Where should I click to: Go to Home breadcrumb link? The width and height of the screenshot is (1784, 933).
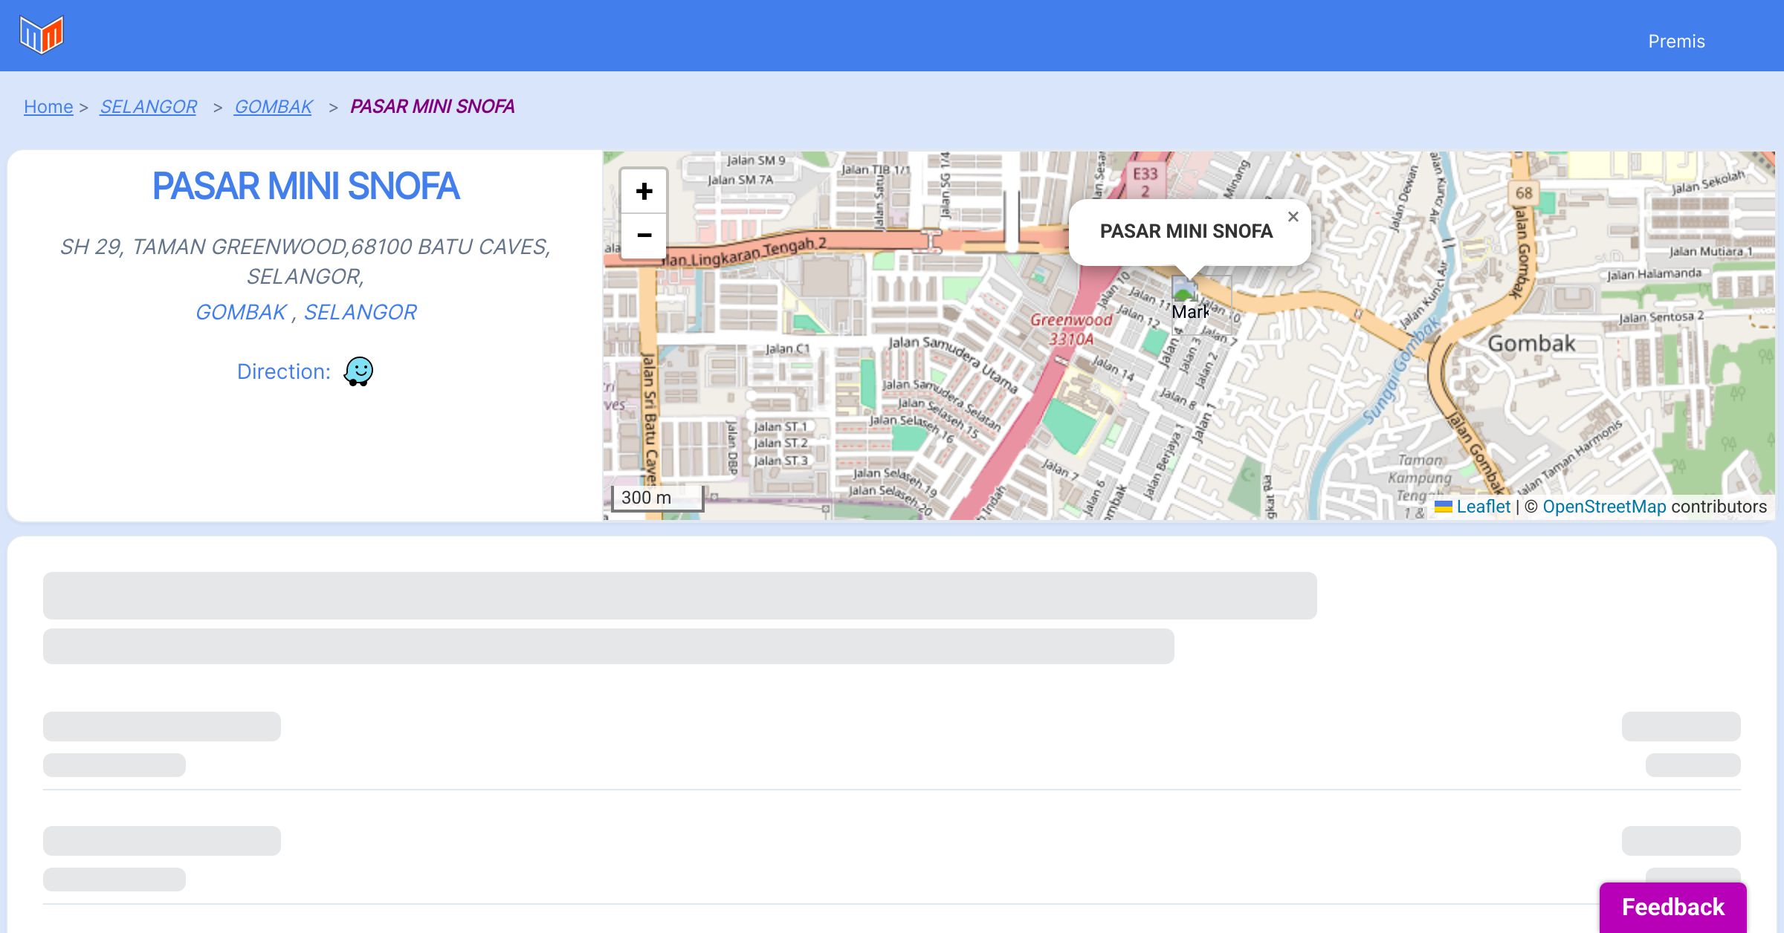(48, 107)
